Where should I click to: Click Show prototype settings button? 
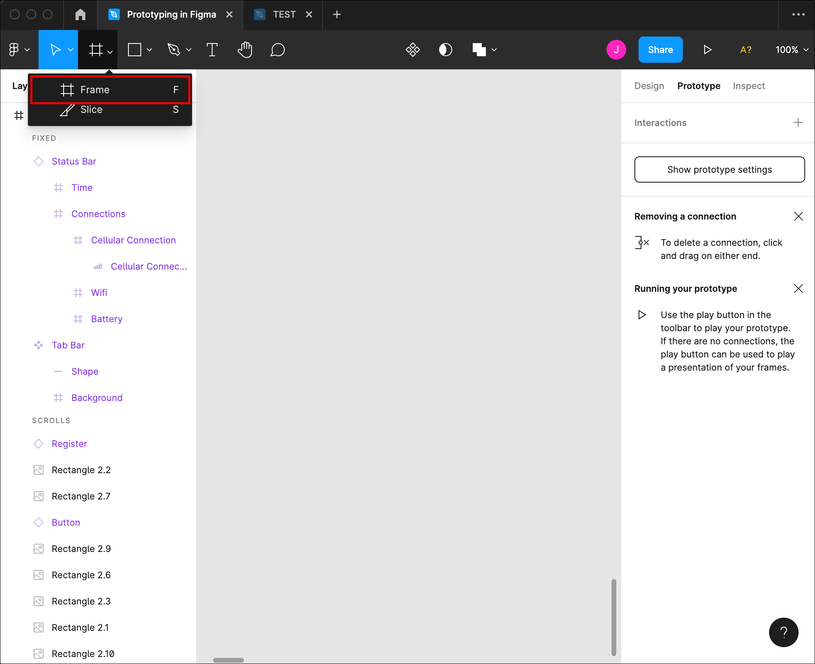click(719, 169)
